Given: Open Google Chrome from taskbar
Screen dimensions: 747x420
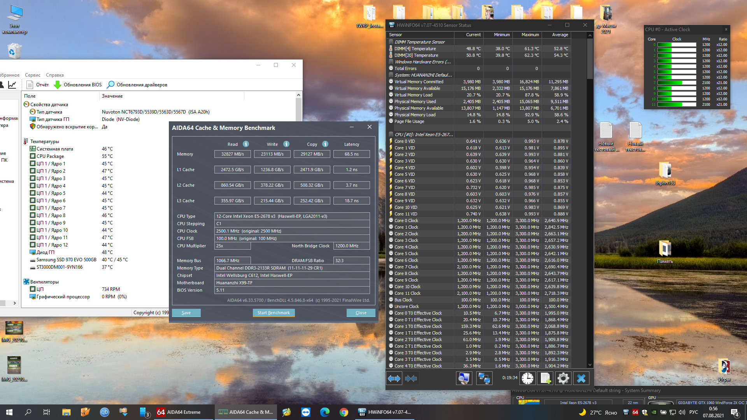Looking at the screenshot, I should 344,412.
